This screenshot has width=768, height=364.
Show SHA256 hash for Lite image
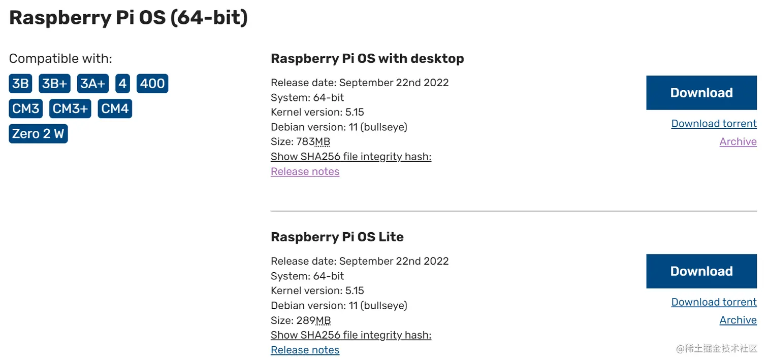[351, 335]
